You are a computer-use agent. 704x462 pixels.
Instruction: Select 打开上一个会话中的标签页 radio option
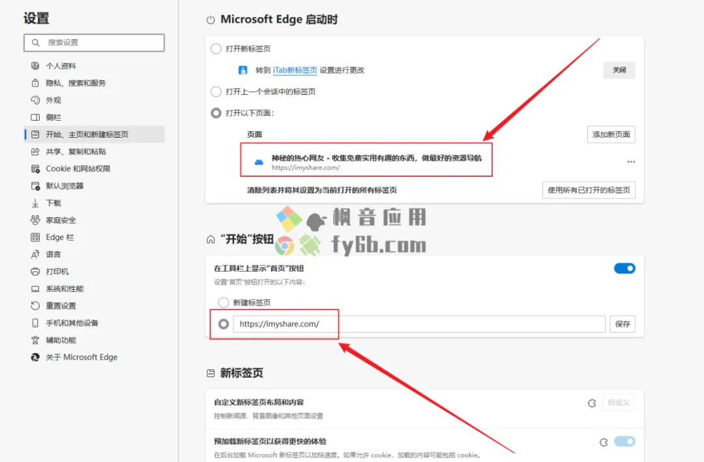216,91
